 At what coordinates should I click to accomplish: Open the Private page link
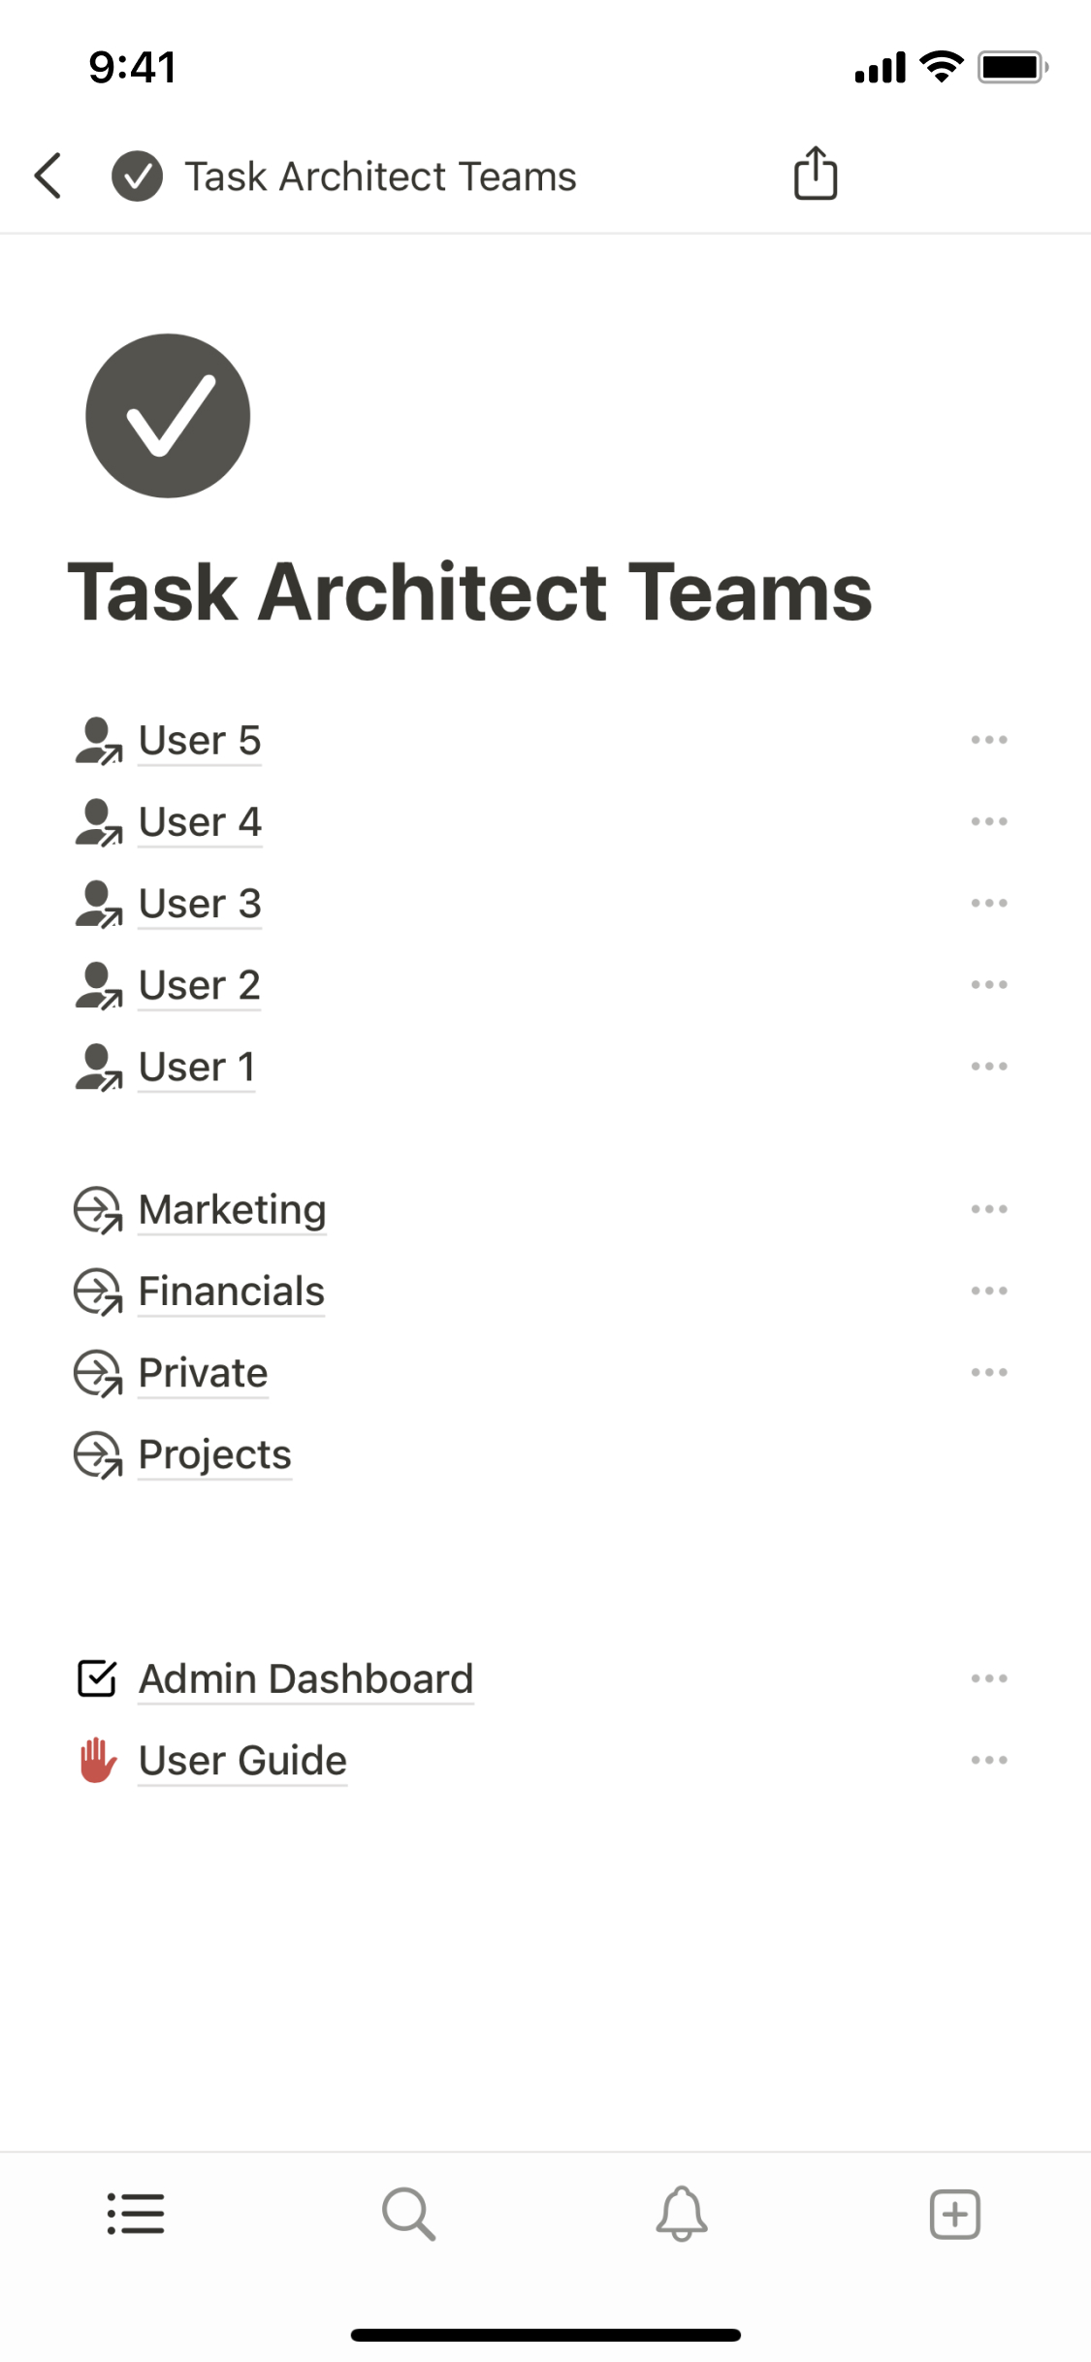coord(203,1373)
